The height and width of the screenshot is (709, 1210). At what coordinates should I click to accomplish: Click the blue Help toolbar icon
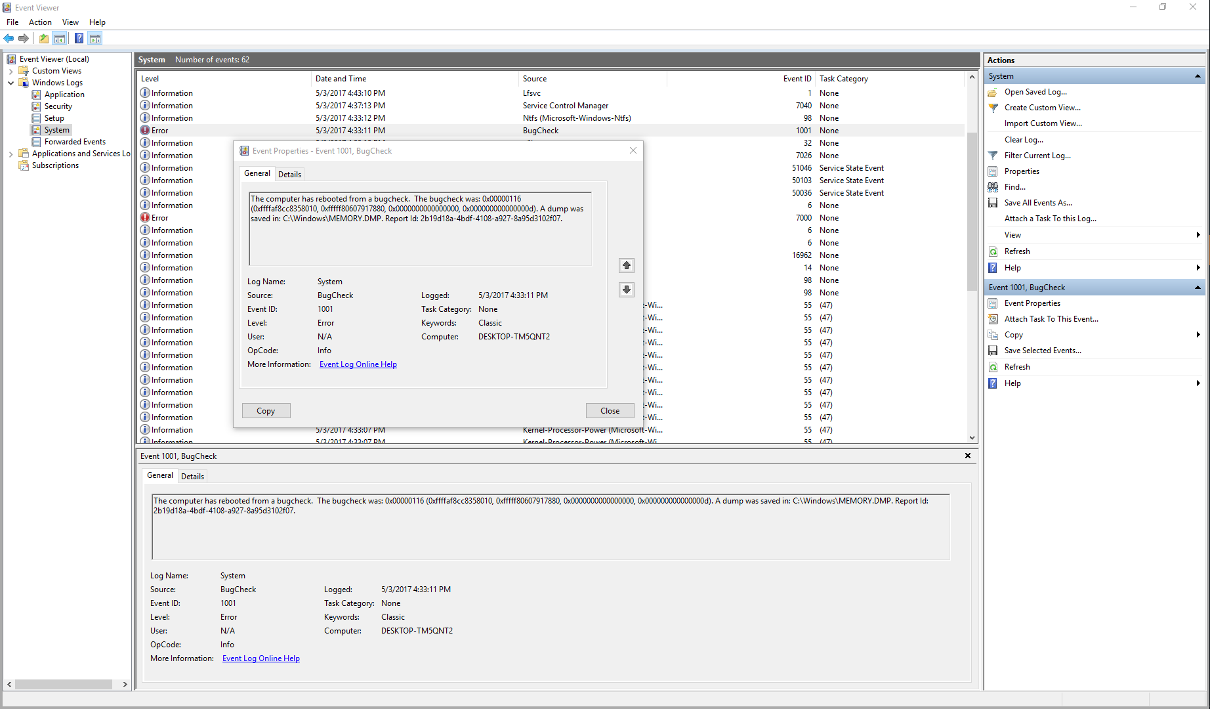pos(79,38)
